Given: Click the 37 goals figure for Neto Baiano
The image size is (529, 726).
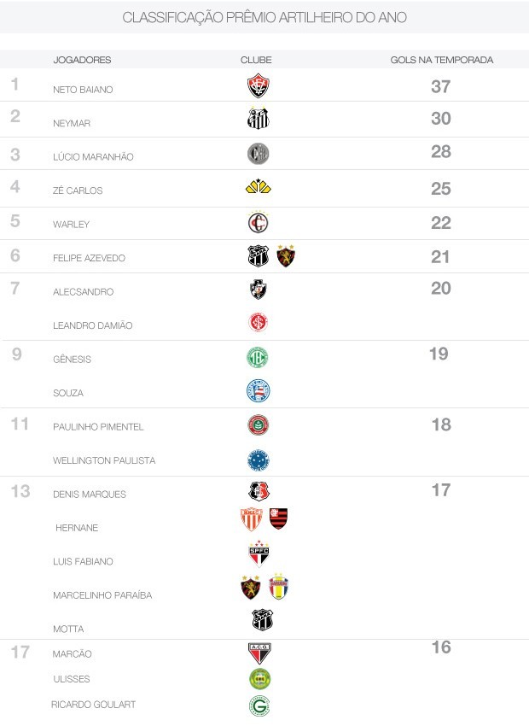Looking at the screenshot, I should (440, 86).
